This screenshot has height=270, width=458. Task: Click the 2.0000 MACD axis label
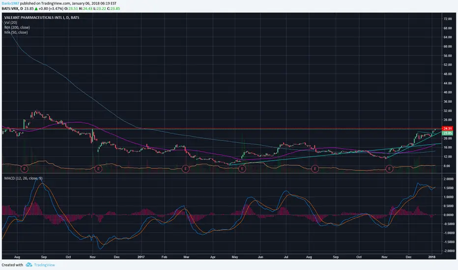click(448, 179)
